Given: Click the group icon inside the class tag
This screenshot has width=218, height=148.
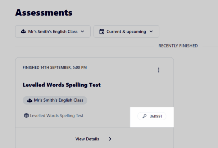Looking at the screenshot, I should (x=29, y=100).
